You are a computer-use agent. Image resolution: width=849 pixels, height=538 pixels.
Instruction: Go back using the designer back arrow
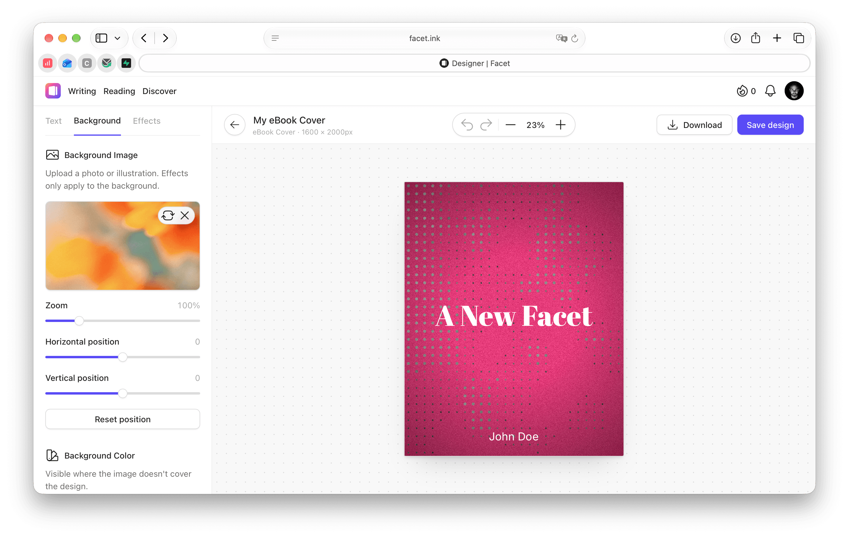[234, 125]
